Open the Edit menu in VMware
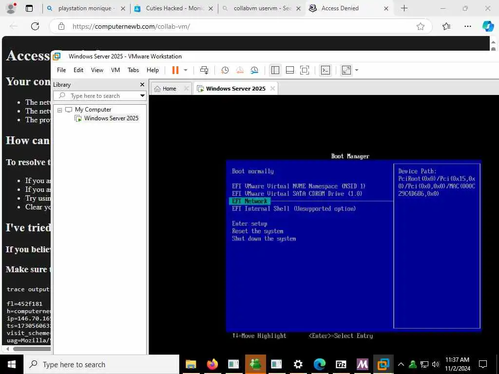 click(x=78, y=70)
